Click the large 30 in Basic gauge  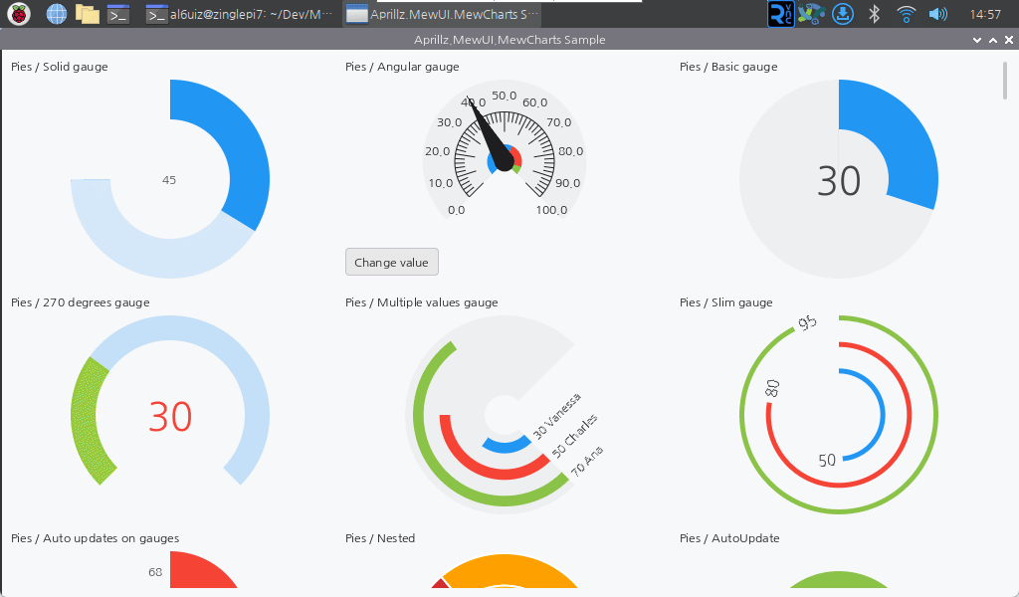pos(839,181)
